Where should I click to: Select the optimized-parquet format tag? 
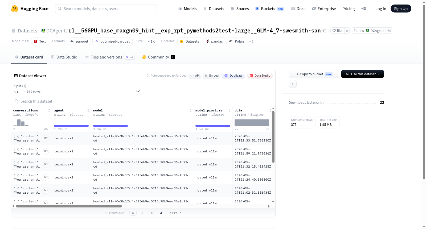(x=112, y=41)
